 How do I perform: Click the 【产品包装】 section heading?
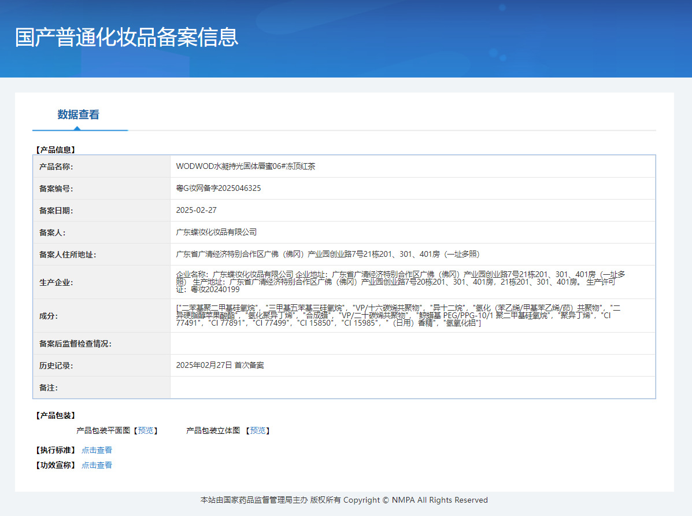coord(55,415)
